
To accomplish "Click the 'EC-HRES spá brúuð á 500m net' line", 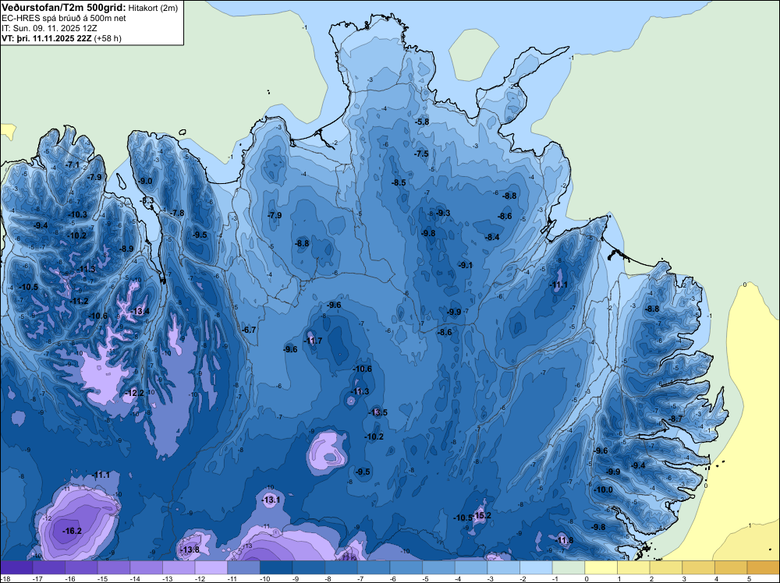I will click(64, 18).
